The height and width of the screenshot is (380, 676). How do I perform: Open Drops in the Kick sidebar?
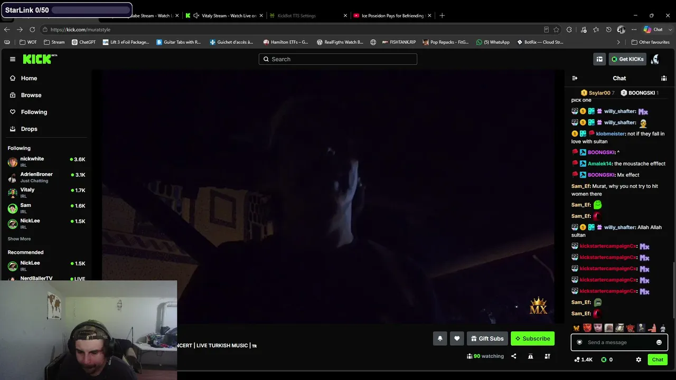(24, 129)
